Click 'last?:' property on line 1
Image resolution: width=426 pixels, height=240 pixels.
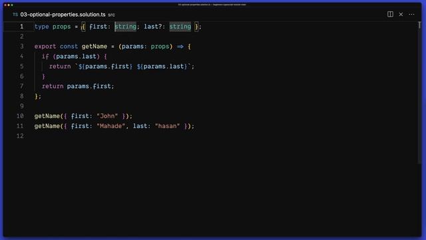[x=154, y=27]
